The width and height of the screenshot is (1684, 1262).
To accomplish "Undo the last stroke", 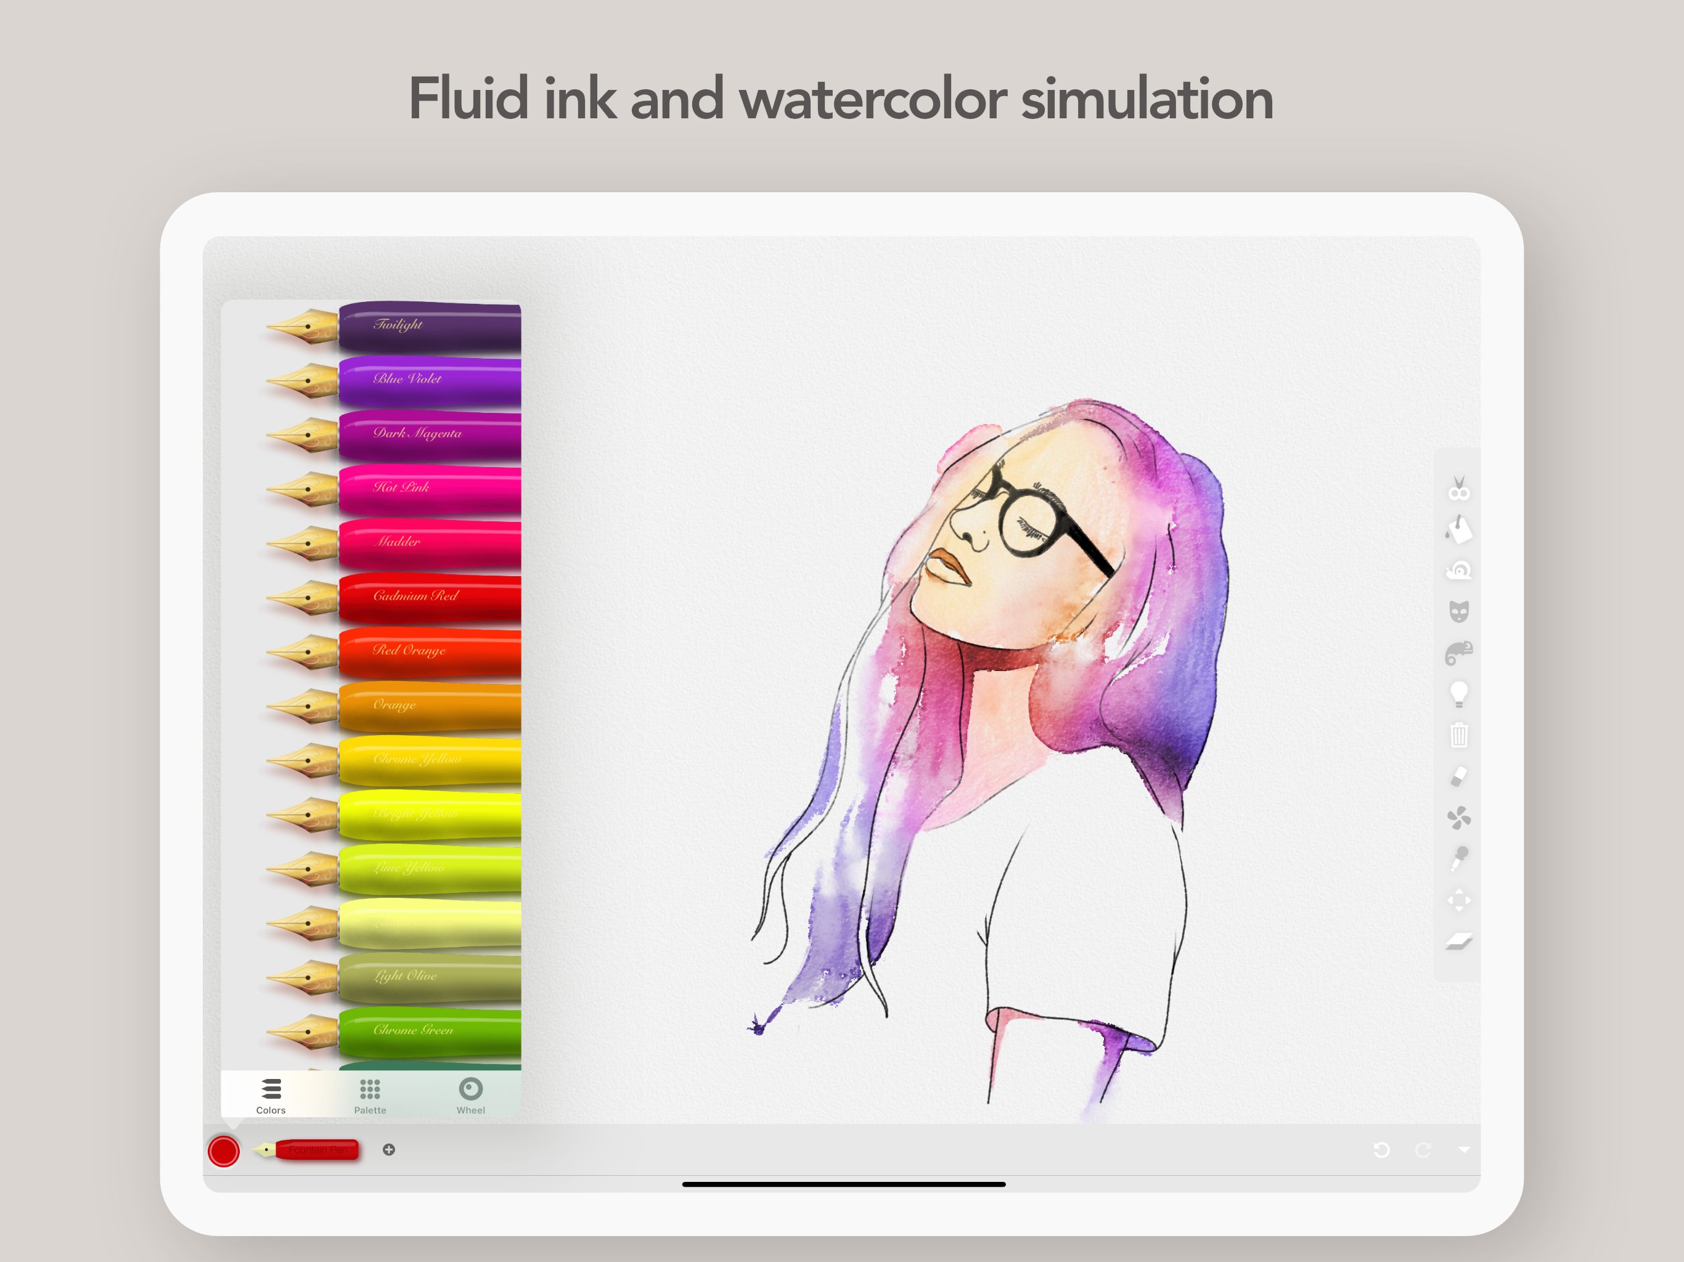I will [1381, 1149].
